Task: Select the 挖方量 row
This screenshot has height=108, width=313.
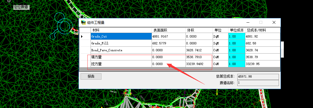Action: pyautogui.click(x=180, y=64)
